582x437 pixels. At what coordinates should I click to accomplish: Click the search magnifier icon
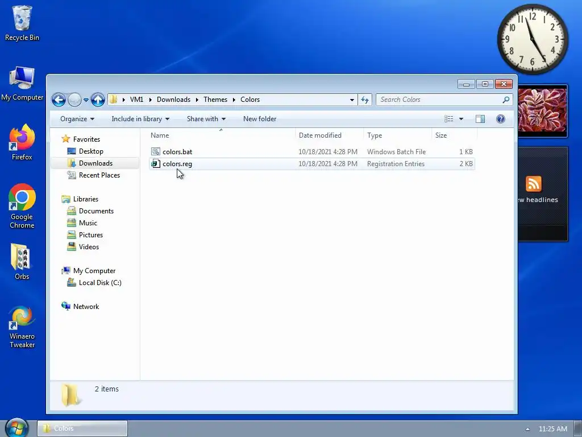click(x=505, y=100)
